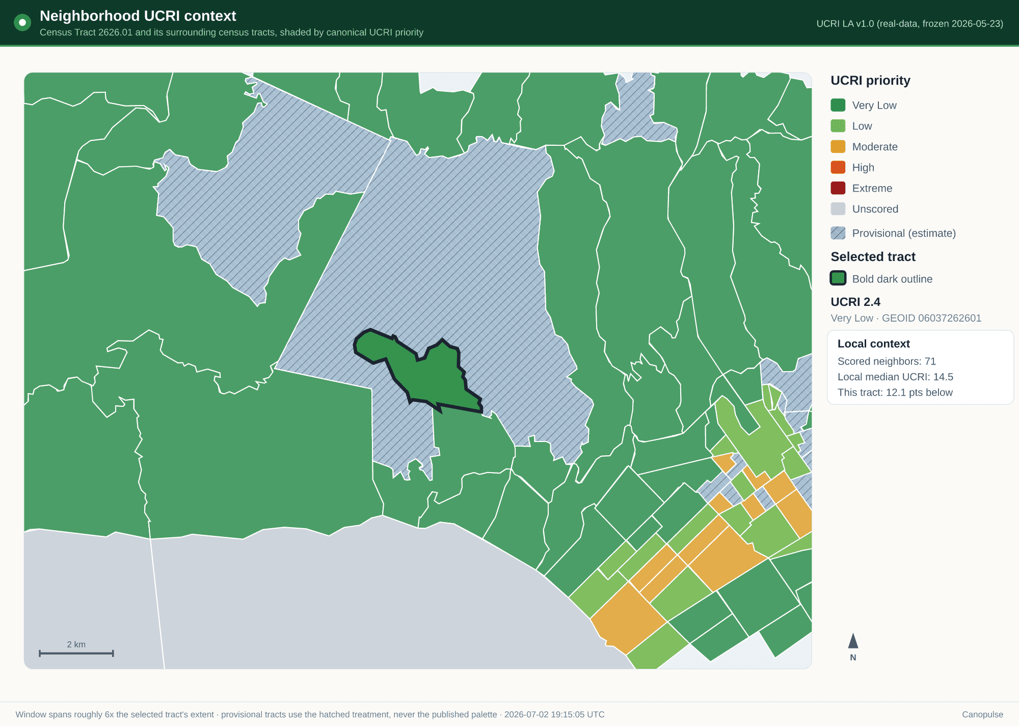Click the 'Provisional (estimate)' legend label
The image size is (1019, 726).
click(904, 233)
